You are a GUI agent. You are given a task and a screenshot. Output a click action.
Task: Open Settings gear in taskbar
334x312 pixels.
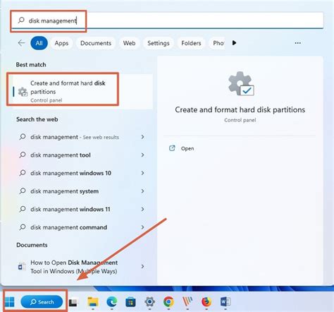[149, 301]
